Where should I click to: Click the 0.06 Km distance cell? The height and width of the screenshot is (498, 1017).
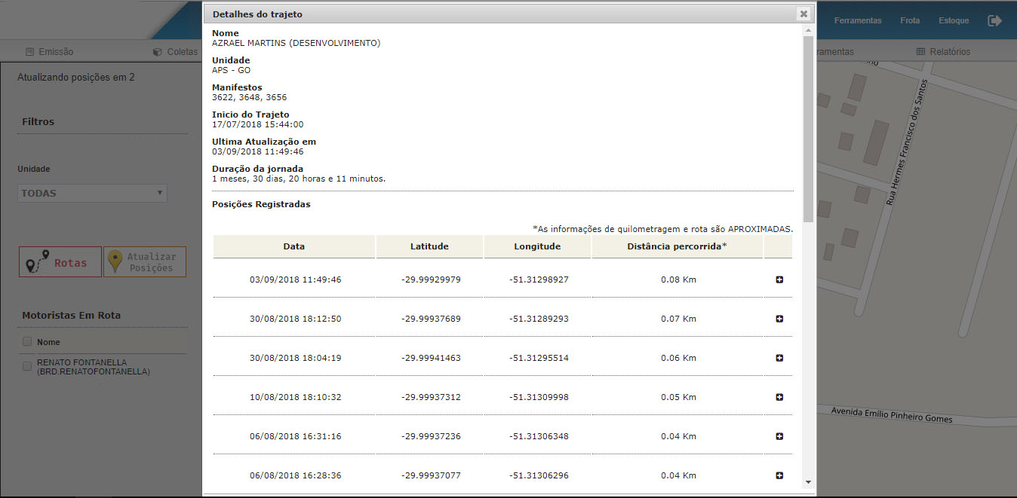[678, 358]
